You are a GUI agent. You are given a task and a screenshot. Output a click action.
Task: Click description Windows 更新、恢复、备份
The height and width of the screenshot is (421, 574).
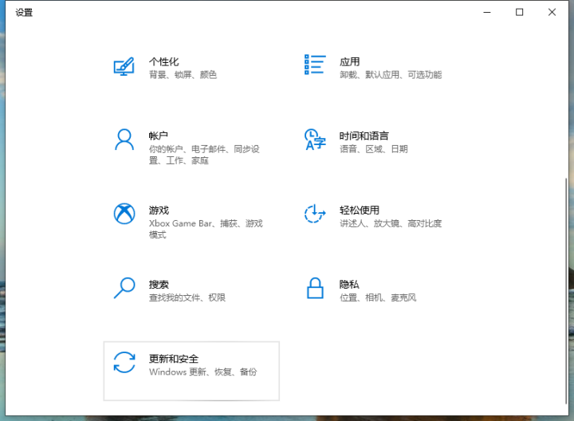pyautogui.click(x=202, y=372)
